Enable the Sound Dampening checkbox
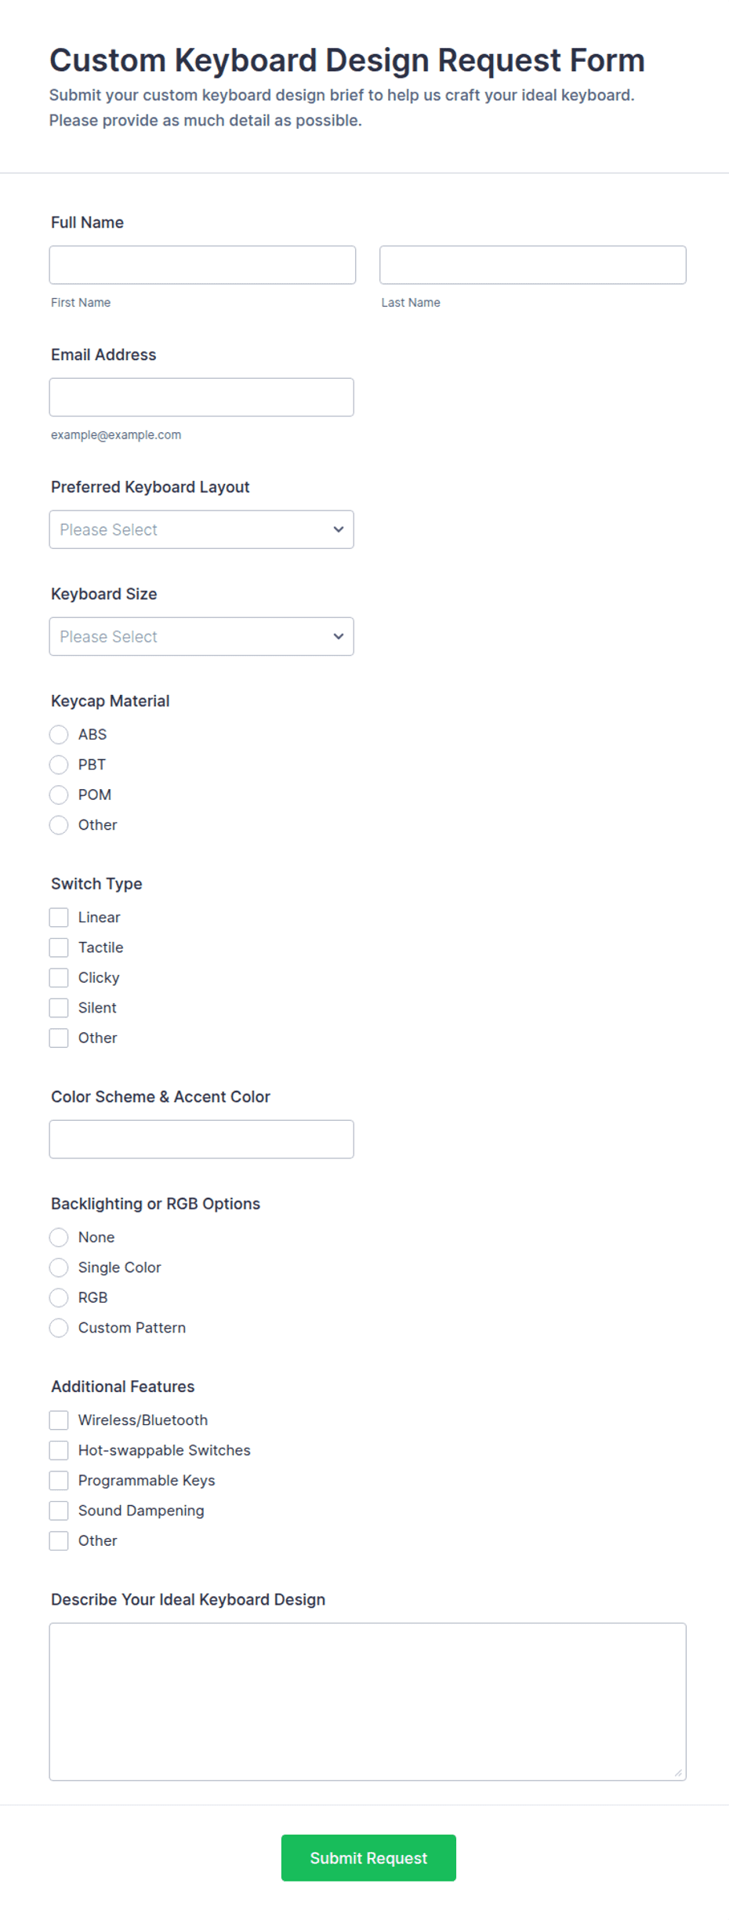Image resolution: width=729 pixels, height=1920 pixels. pos(59,1511)
